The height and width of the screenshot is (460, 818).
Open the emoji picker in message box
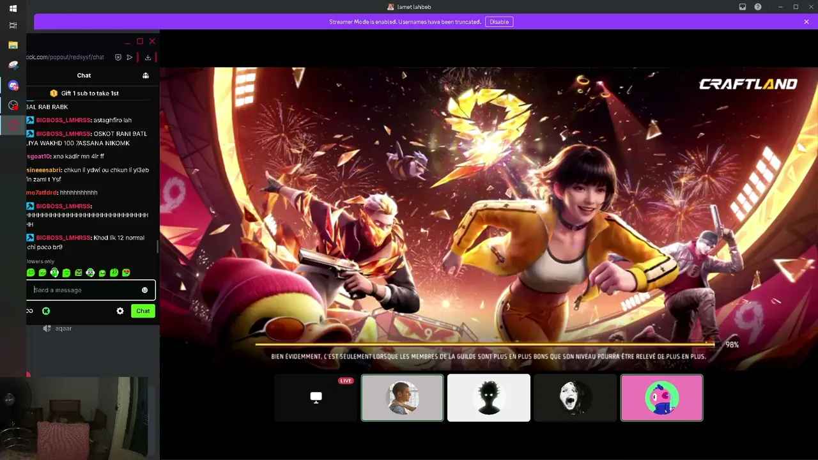144,290
